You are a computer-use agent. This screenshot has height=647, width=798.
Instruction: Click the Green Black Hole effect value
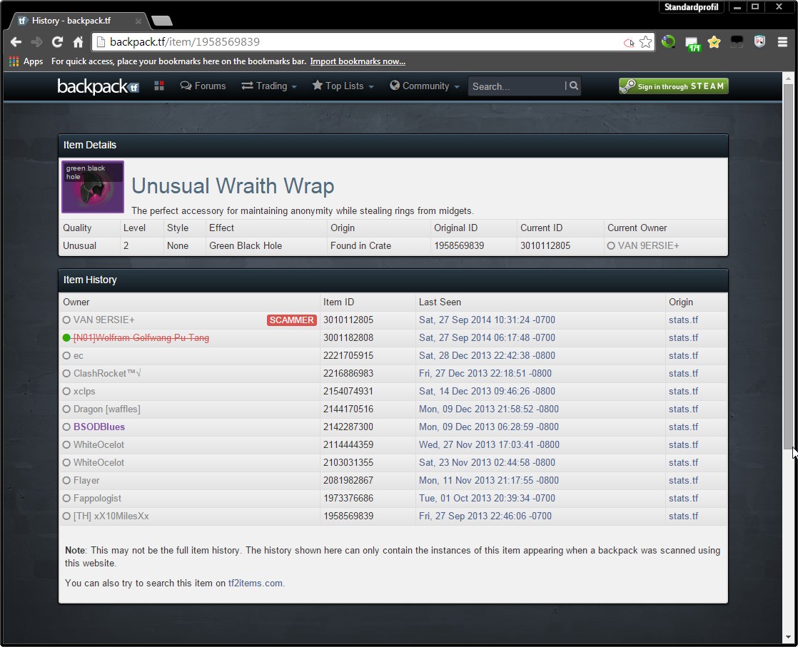pyautogui.click(x=246, y=245)
